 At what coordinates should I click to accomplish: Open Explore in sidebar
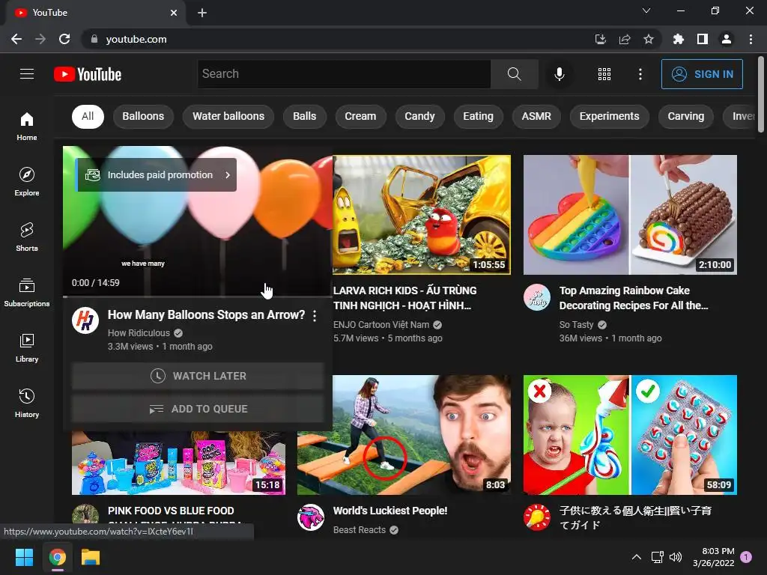pyautogui.click(x=27, y=181)
